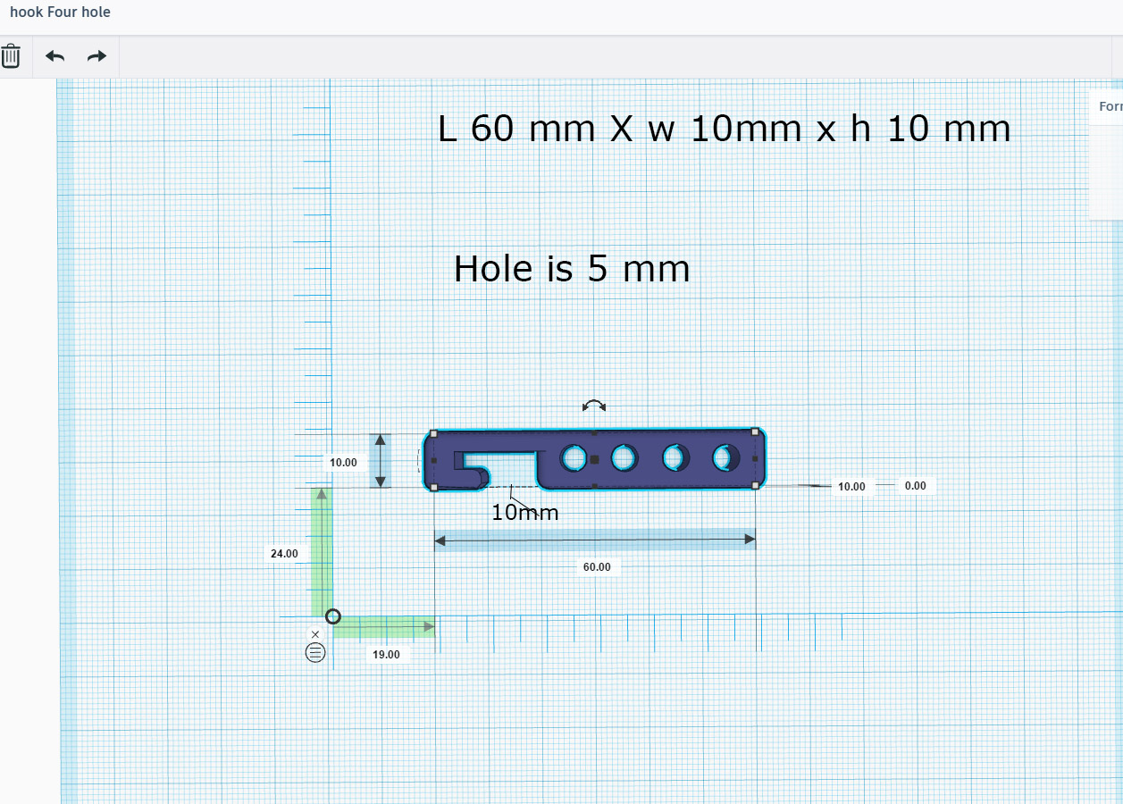Undo the last action
Viewport: 1123px width, 804px height.
click(55, 56)
